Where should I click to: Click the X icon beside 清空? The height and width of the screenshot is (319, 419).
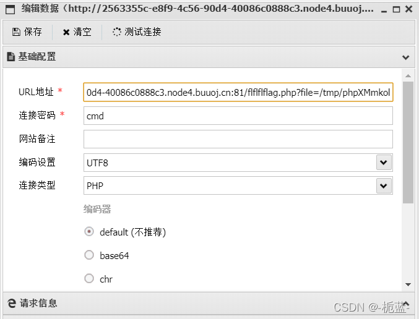66,32
